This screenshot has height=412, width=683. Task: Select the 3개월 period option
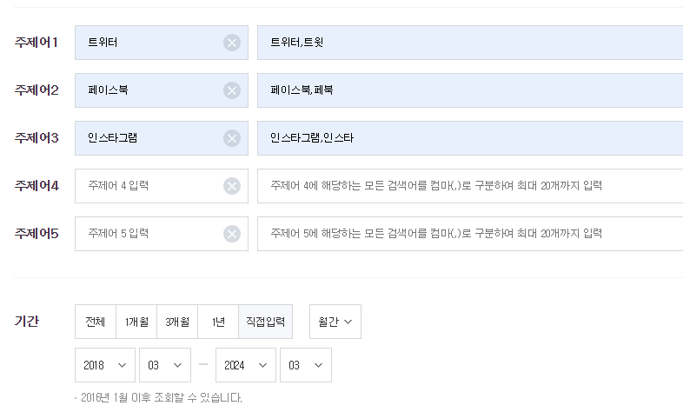pyautogui.click(x=177, y=322)
